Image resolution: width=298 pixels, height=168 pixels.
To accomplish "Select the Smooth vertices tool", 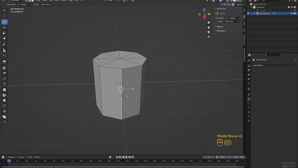I will (4, 100).
